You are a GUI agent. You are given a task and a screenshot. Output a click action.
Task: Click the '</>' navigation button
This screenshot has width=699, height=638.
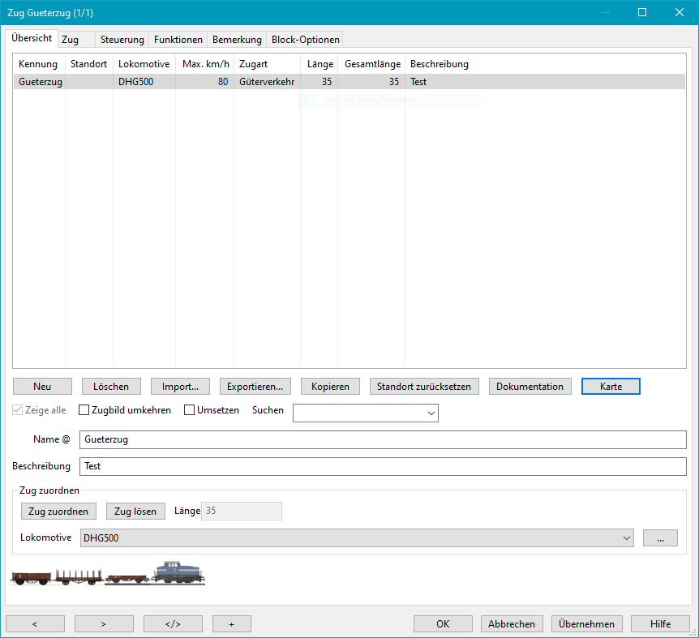pyautogui.click(x=173, y=623)
